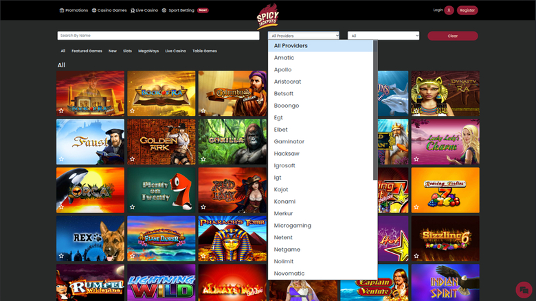Toggle favorite star on Plenty on Twenty tile
The height and width of the screenshot is (301, 536).
tap(133, 207)
